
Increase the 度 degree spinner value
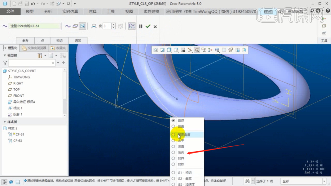[113, 24]
